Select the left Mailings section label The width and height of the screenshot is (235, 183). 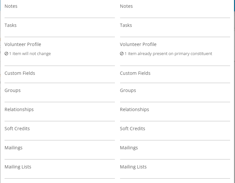click(14, 148)
